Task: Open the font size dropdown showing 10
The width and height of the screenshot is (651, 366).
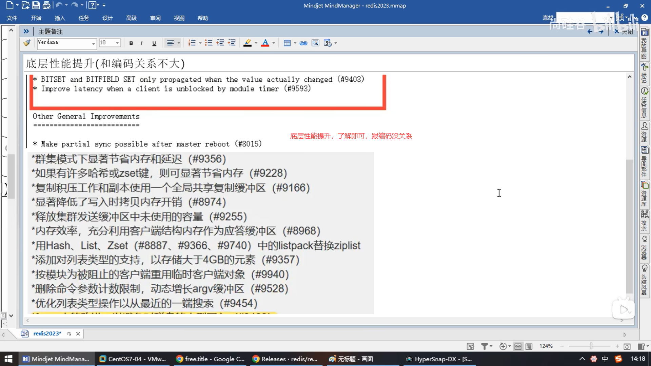Action: point(117,43)
